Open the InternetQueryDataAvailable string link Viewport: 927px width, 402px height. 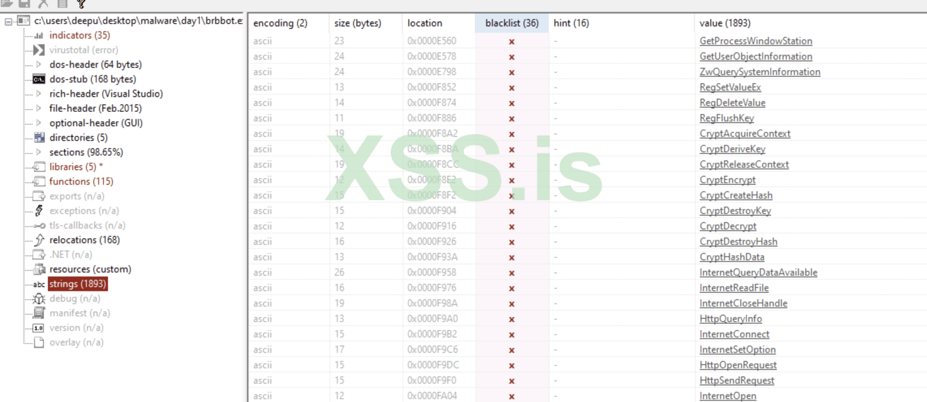click(758, 272)
